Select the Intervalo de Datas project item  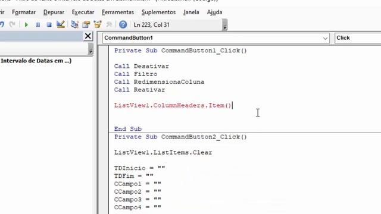point(36,61)
